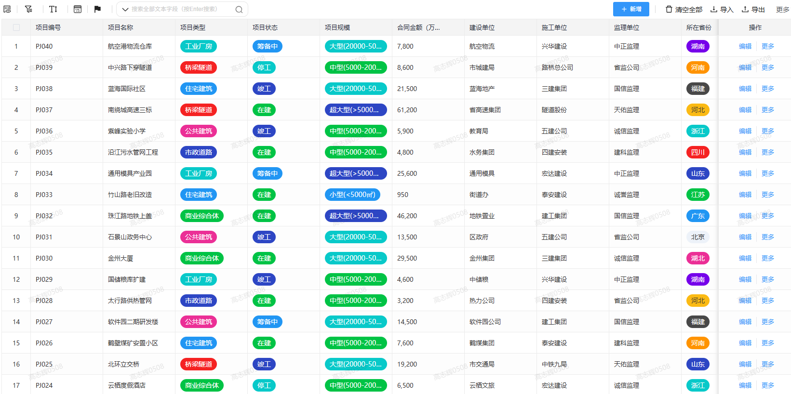Screen dimensions: 791x394
Task: Click the 导入 import button
Action: point(722,9)
